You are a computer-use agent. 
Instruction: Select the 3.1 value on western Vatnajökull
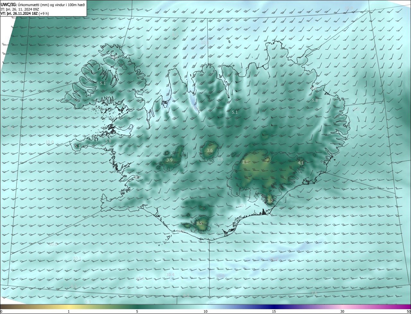[245, 162]
